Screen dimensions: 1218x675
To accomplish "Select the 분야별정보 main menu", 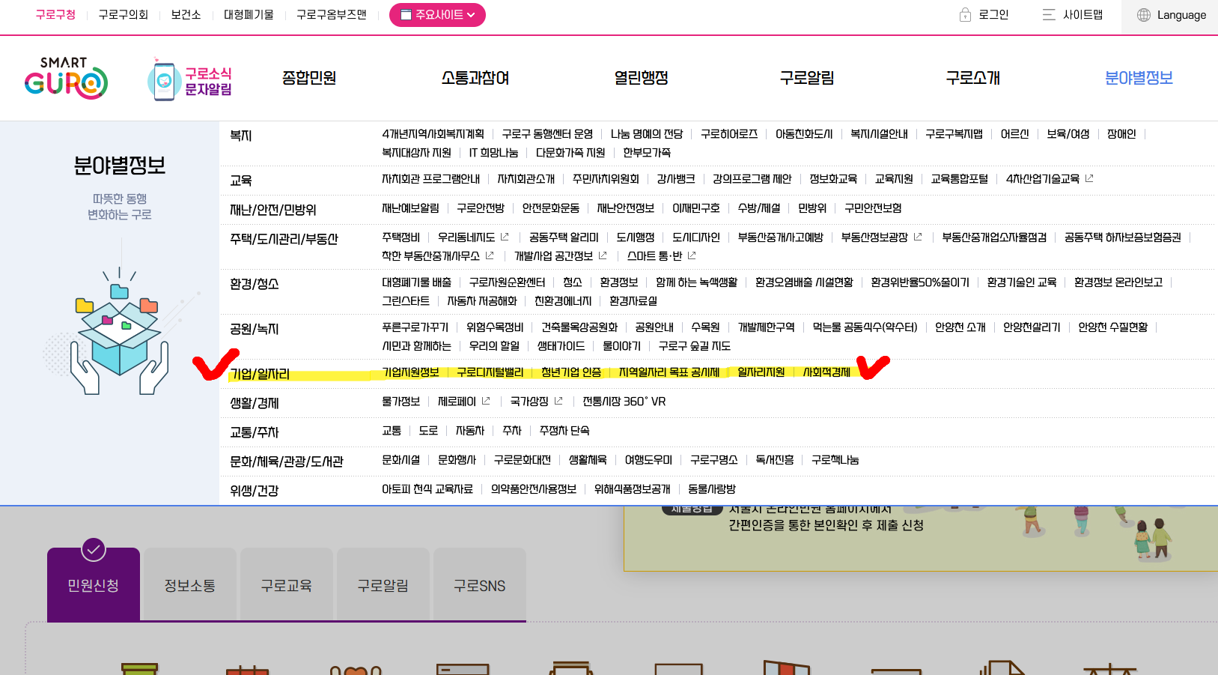I will pyautogui.click(x=1139, y=78).
